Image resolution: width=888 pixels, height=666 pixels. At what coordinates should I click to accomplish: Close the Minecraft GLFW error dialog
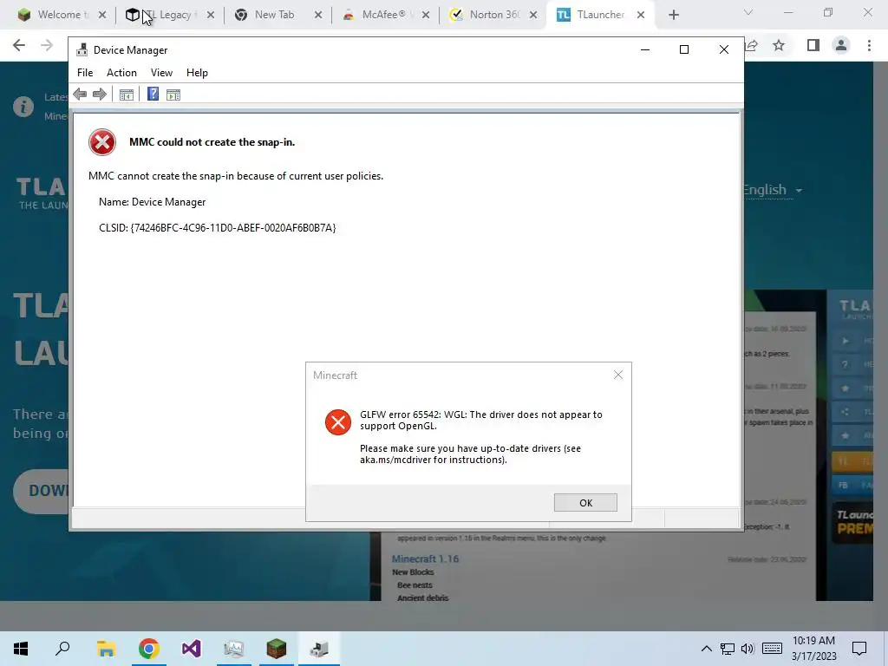pos(618,375)
